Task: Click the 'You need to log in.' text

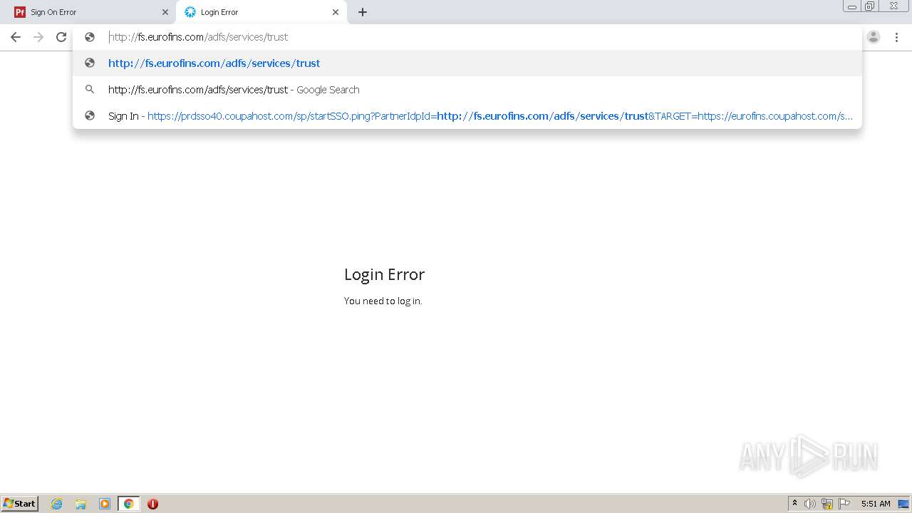Action: [x=383, y=301]
